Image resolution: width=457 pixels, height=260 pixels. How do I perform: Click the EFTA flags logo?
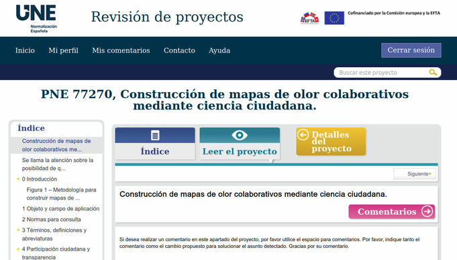[x=309, y=18]
